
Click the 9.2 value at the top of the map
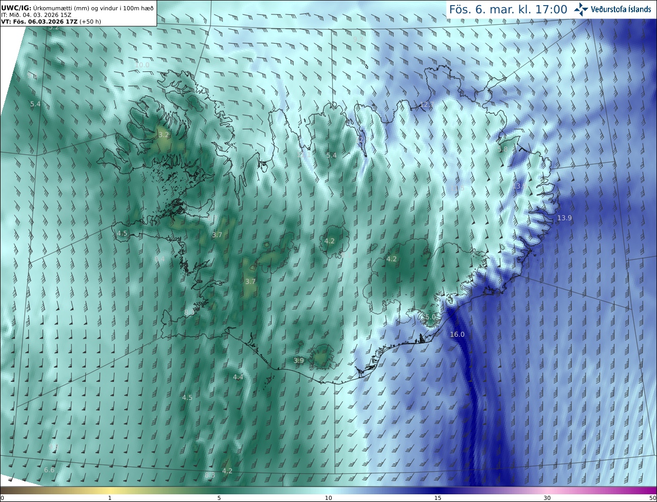click(358, 39)
